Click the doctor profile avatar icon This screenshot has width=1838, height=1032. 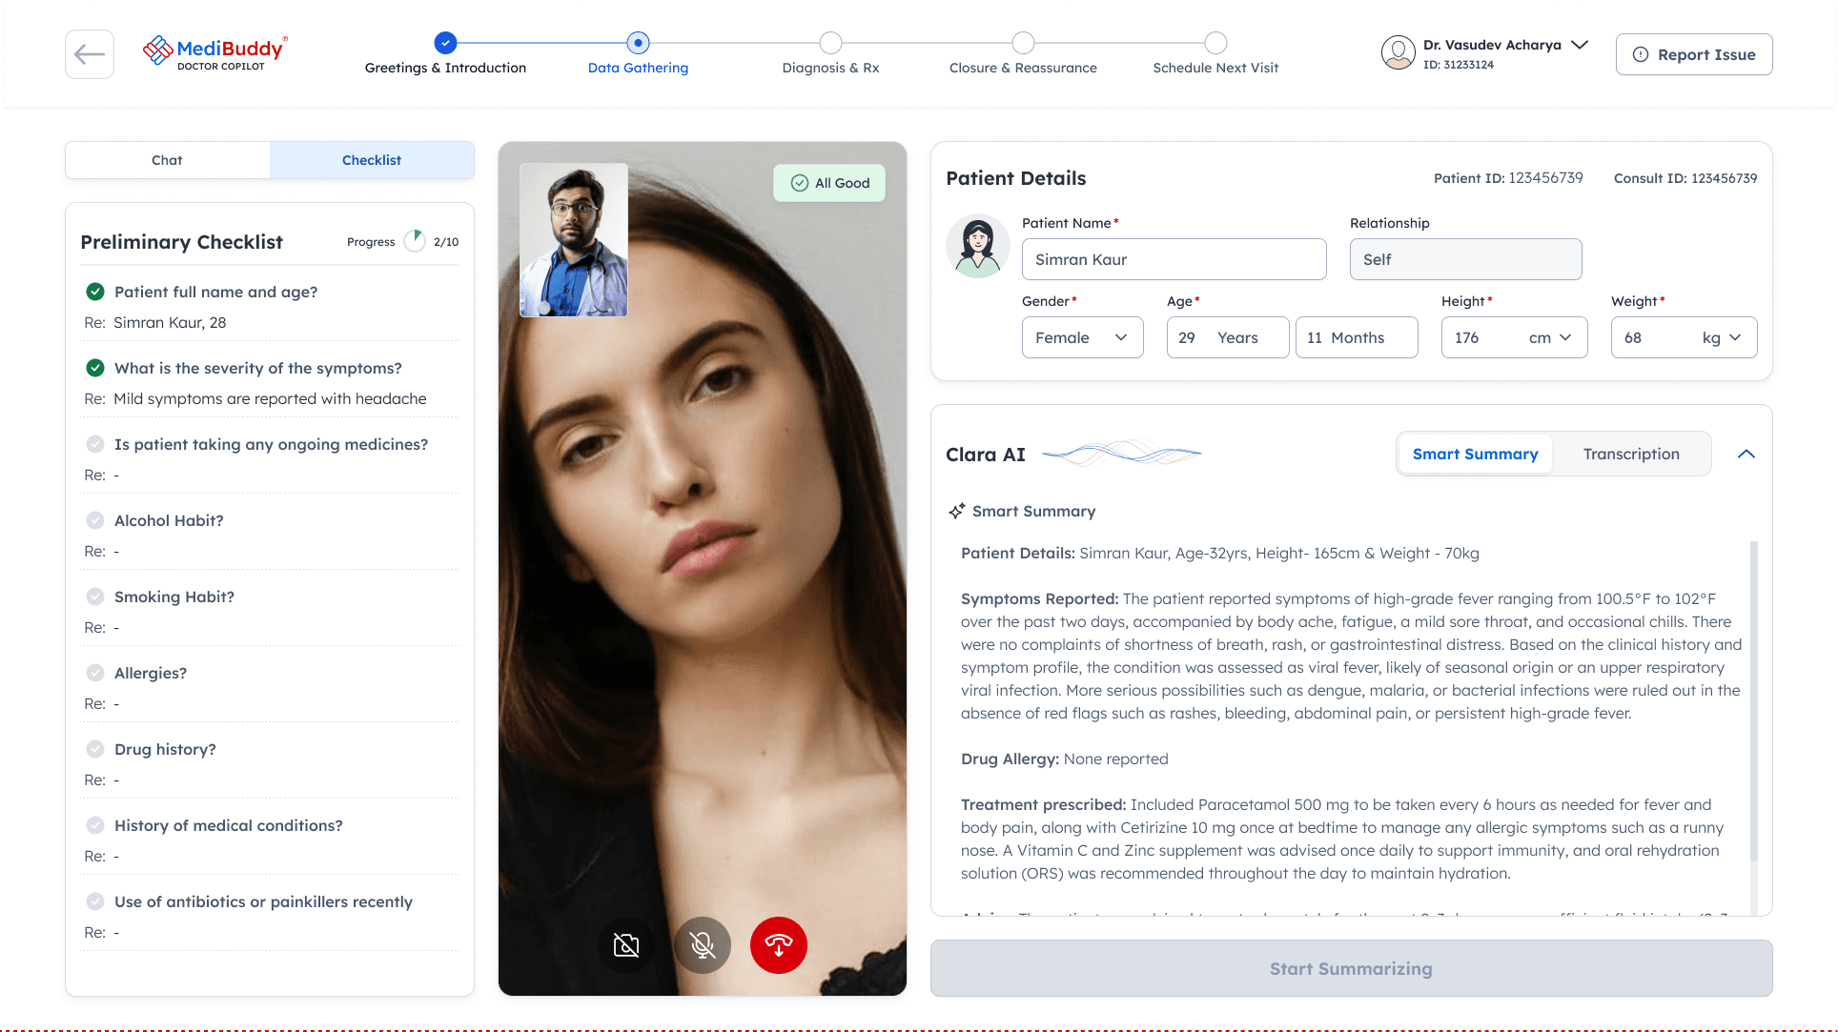(x=1398, y=53)
